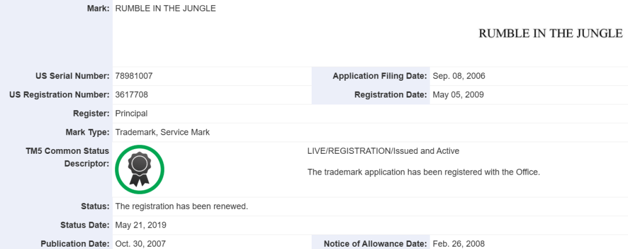Click the Feb. 26, 2008 allowance date

(458, 244)
